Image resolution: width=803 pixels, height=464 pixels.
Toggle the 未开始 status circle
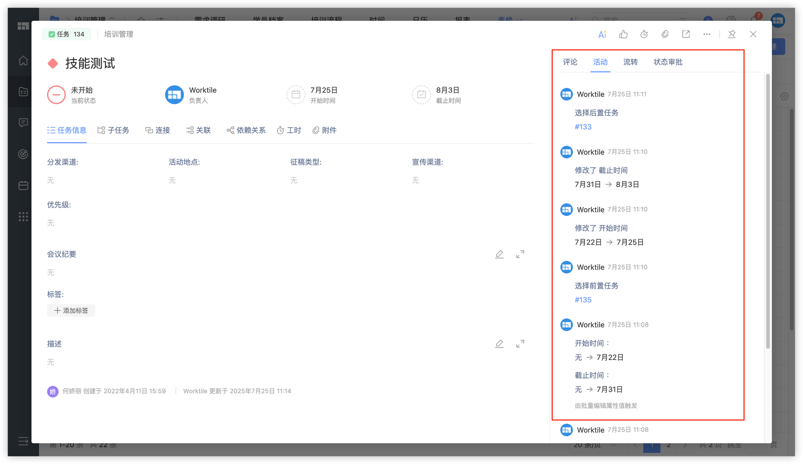pos(56,95)
